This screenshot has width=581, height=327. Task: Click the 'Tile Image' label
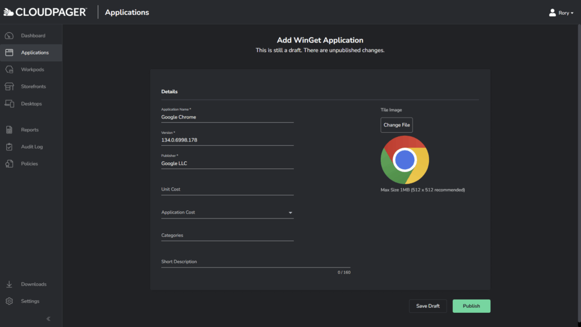coord(391,110)
